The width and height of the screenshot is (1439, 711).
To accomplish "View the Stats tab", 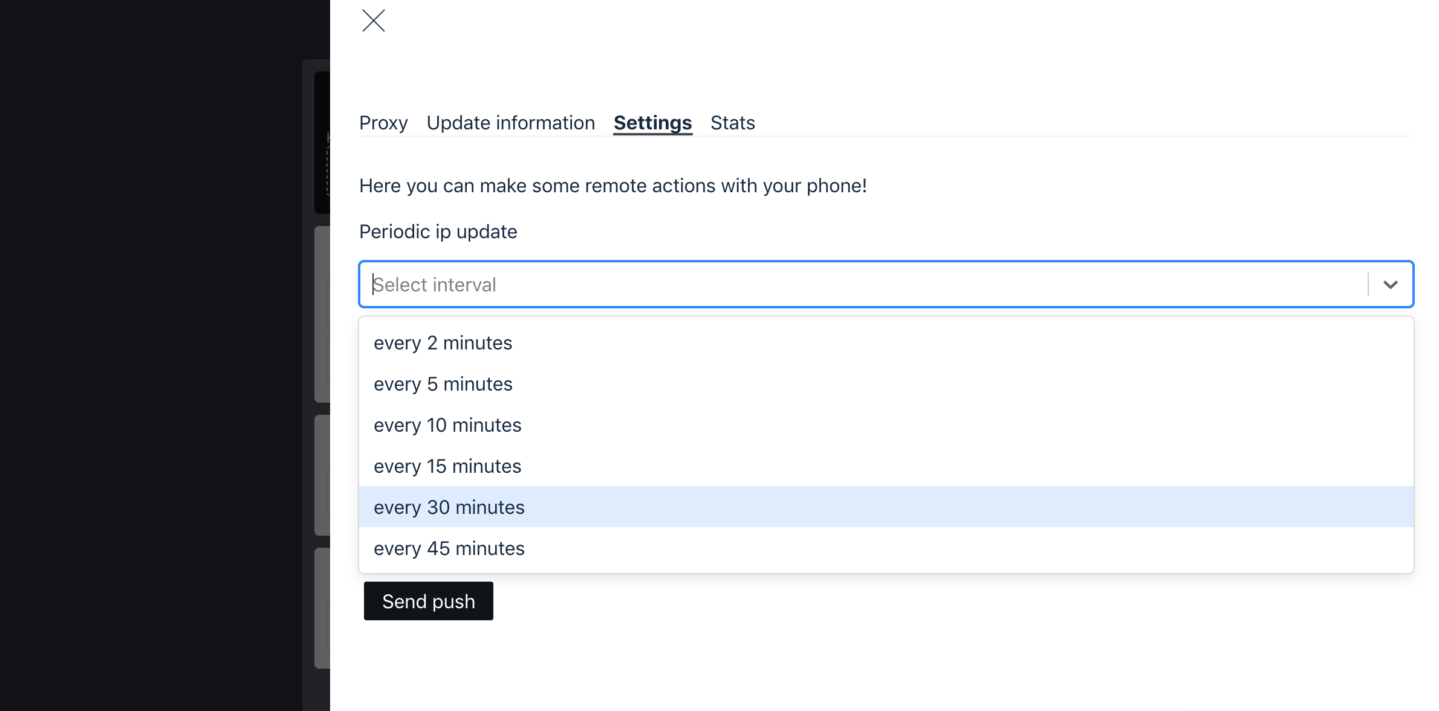I will [x=732, y=123].
